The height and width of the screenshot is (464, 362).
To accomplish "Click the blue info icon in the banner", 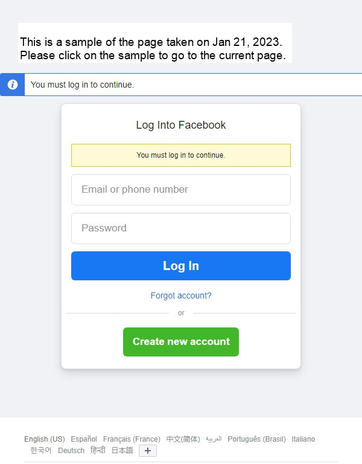I will [13, 85].
